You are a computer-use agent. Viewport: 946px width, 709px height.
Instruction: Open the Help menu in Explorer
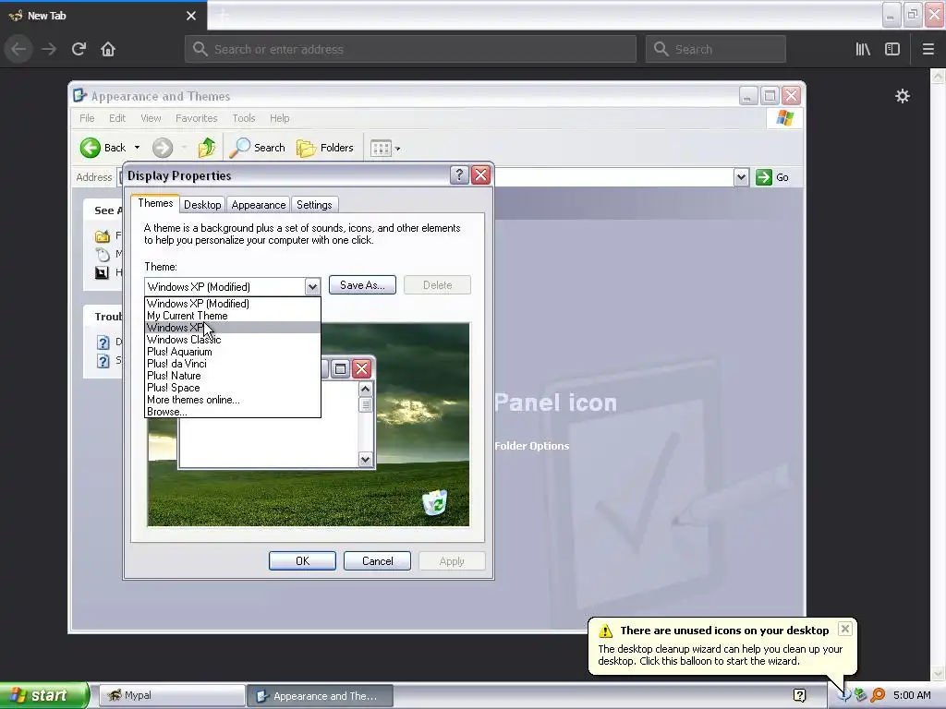tap(279, 118)
